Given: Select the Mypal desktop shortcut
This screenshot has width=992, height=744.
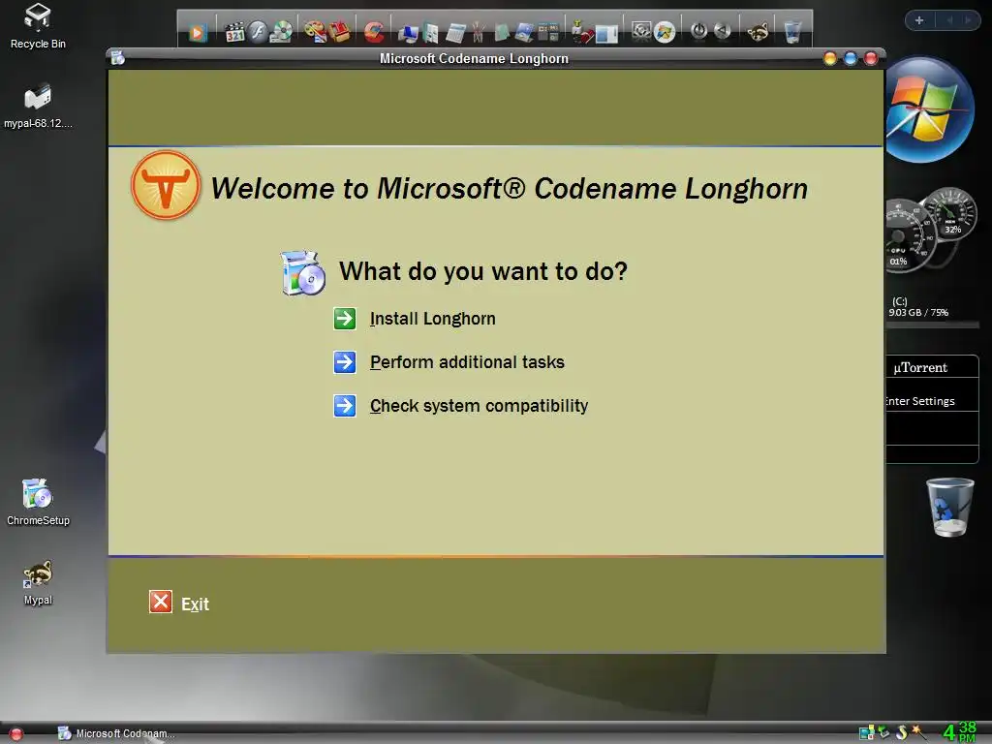Looking at the screenshot, I should click(x=38, y=583).
